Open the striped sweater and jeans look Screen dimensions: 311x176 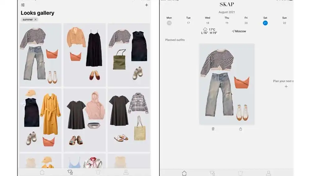point(40,55)
